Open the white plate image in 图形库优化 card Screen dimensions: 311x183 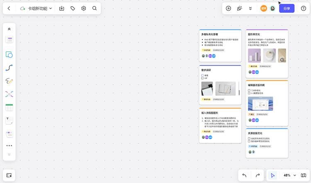(x=270, y=55)
